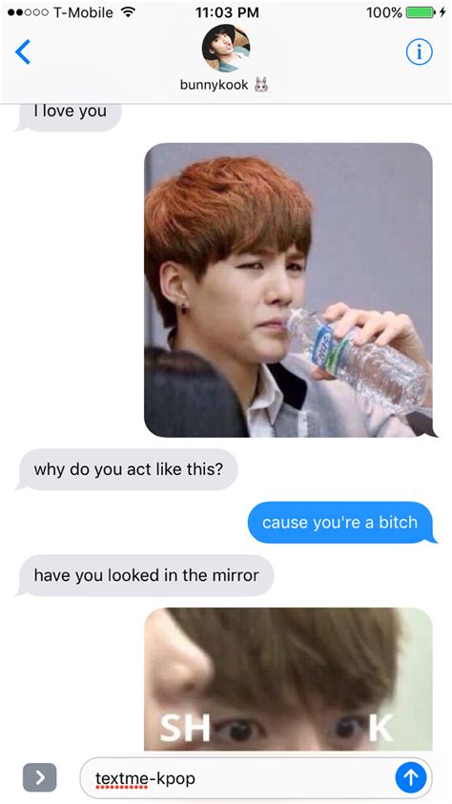
Task: Tap the battery icon in status bar
Action: [423, 12]
